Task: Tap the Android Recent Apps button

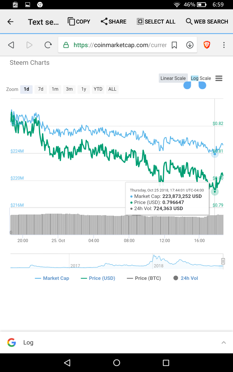Action: pyautogui.click(x=166, y=363)
